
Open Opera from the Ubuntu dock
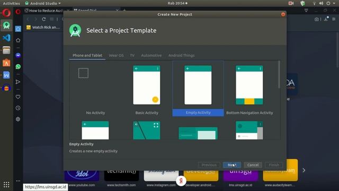[x=6, y=13]
